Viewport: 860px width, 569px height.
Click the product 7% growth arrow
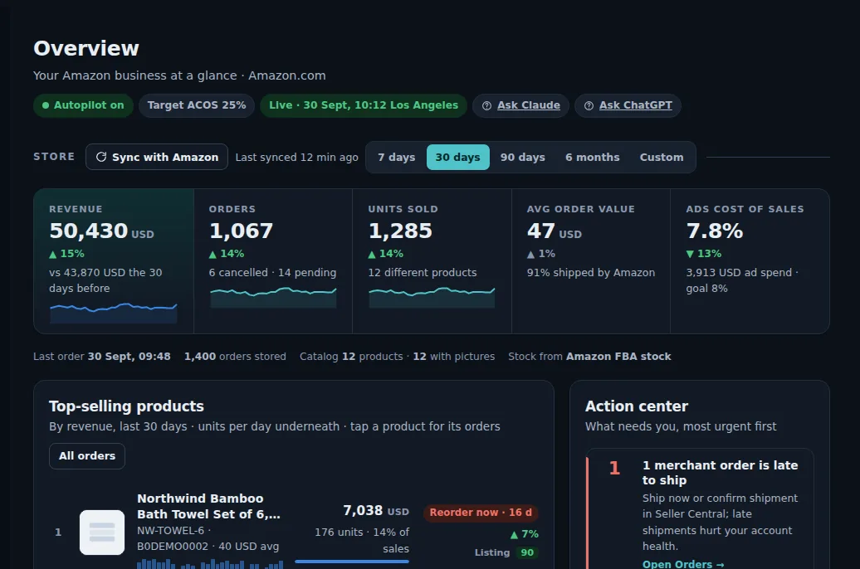tap(525, 534)
